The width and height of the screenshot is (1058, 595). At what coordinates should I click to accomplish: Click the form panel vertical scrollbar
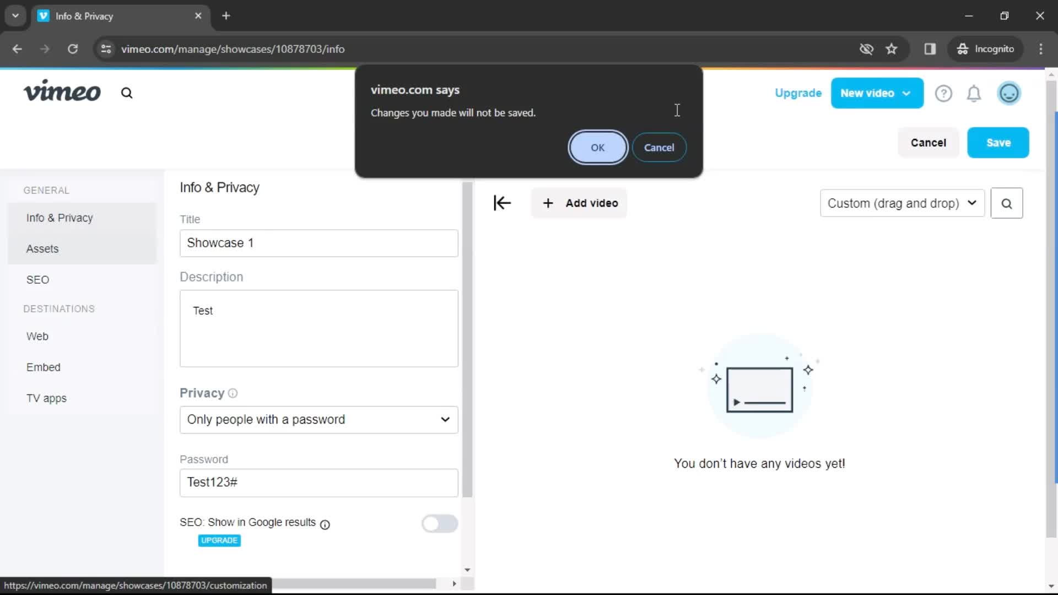(467, 339)
